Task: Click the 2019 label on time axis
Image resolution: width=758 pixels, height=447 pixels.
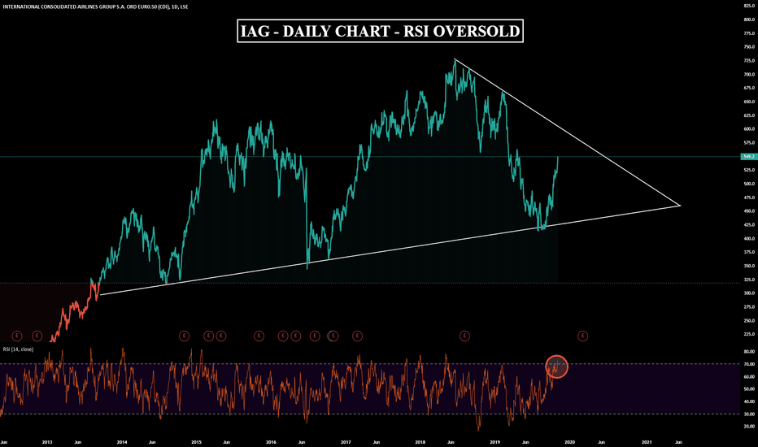Action: point(495,442)
